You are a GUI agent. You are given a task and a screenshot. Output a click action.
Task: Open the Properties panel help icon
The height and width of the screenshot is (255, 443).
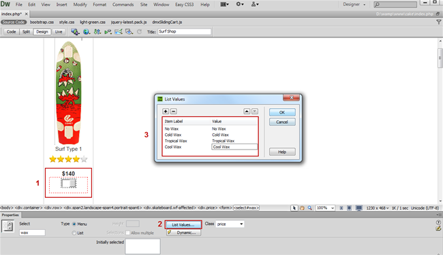(438, 222)
